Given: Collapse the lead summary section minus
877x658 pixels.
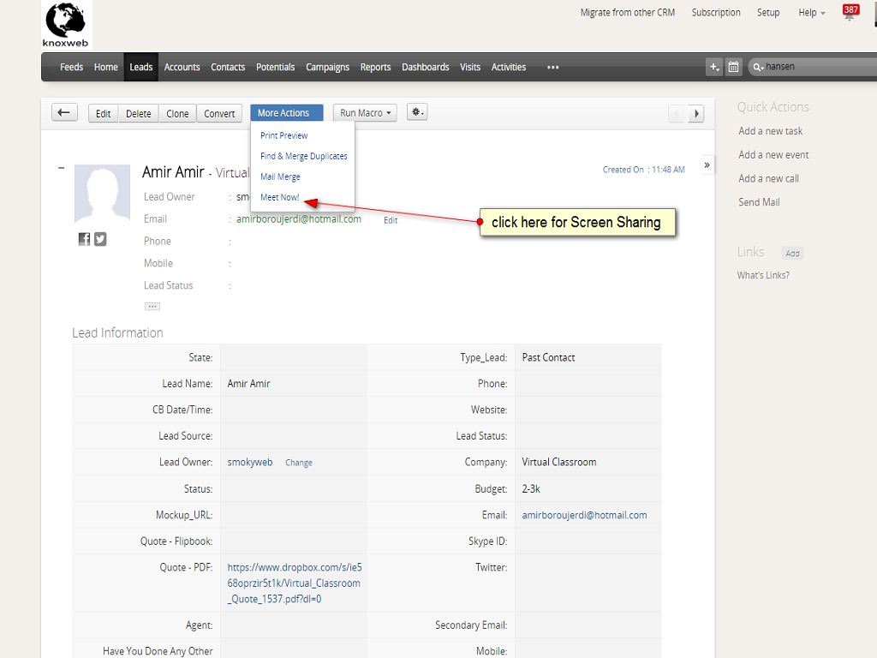Looking at the screenshot, I should [62, 167].
